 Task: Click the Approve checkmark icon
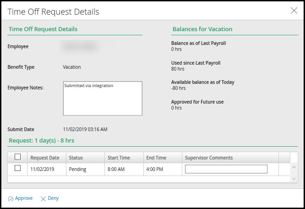pos(11,198)
